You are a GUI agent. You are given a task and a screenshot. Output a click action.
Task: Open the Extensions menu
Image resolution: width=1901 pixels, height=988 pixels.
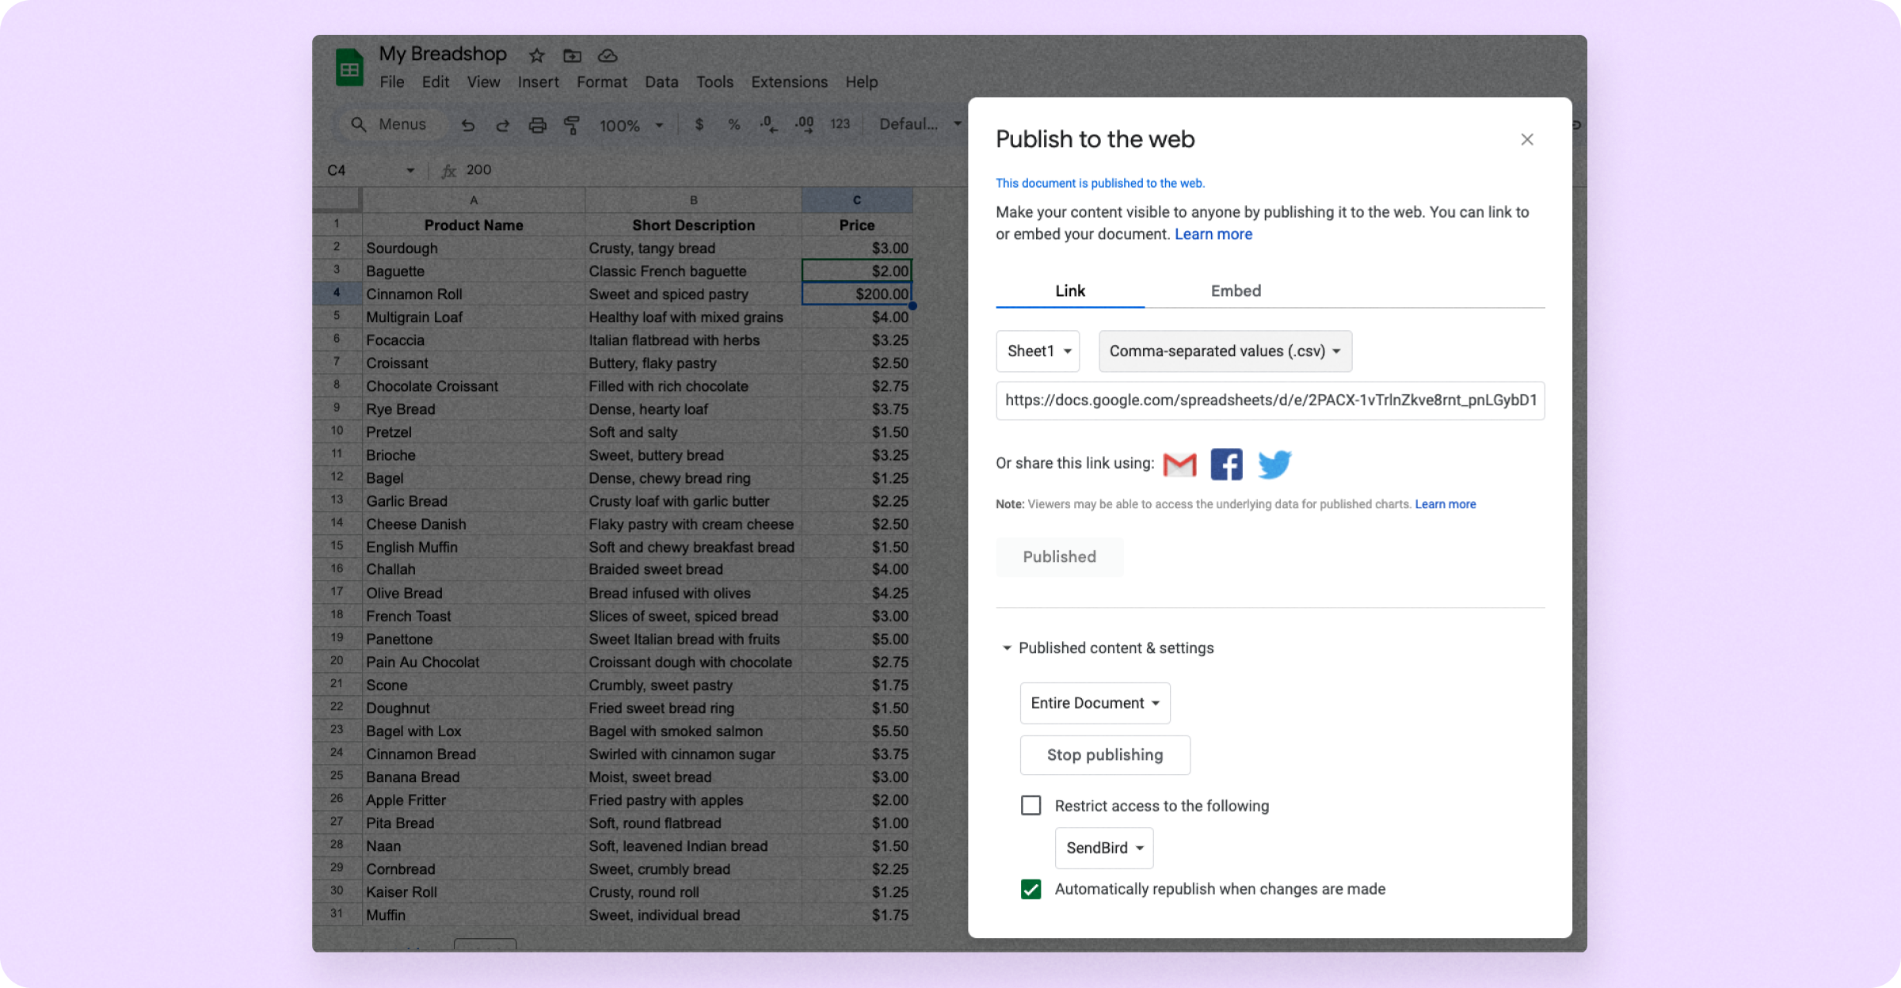[788, 82]
